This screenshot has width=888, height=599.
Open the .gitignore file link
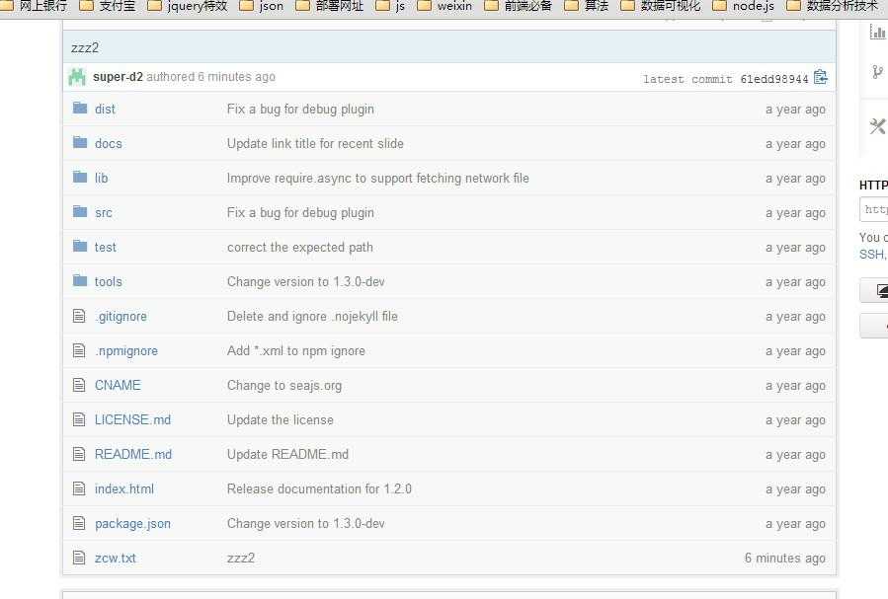[121, 316]
